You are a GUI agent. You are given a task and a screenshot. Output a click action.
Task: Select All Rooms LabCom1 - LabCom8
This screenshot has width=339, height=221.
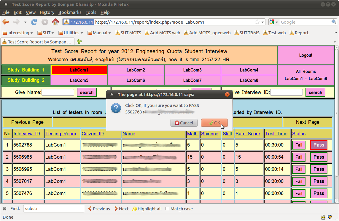pos(306,75)
